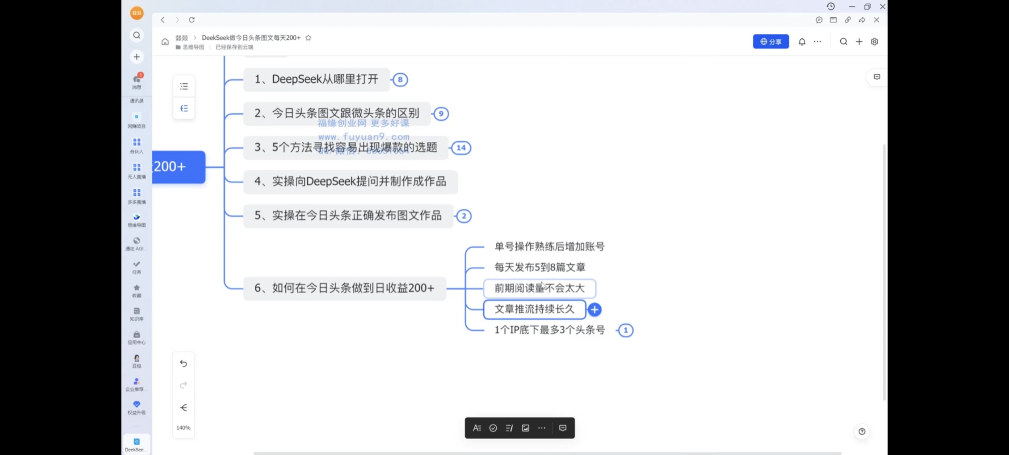Open the 思维导图 item in left sidebar
This screenshot has height=455, width=1009.
(136, 220)
